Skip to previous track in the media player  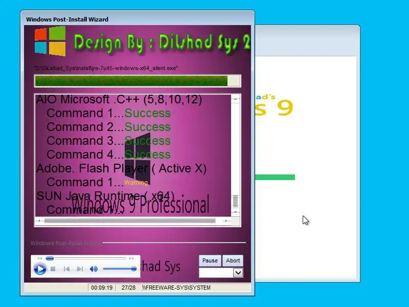66,269
